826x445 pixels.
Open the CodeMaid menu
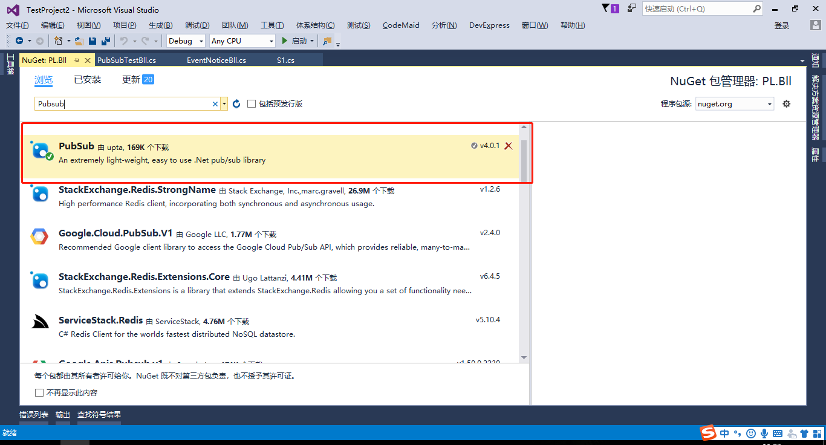click(x=401, y=25)
